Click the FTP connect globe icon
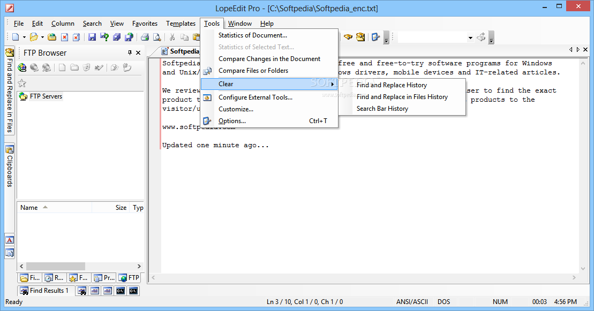Viewport: 594px width, 311px height. 22,67
